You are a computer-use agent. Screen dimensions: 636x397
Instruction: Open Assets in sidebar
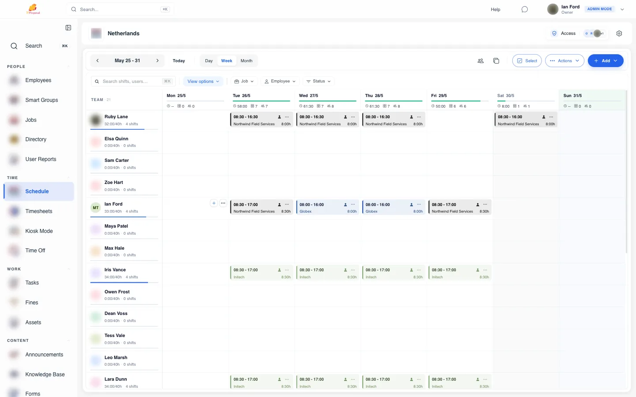[x=39, y=322]
